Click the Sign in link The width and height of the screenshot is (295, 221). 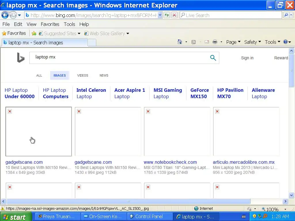[247, 58]
